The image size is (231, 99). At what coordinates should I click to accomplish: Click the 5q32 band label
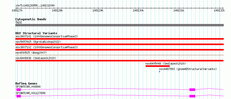(19, 22)
